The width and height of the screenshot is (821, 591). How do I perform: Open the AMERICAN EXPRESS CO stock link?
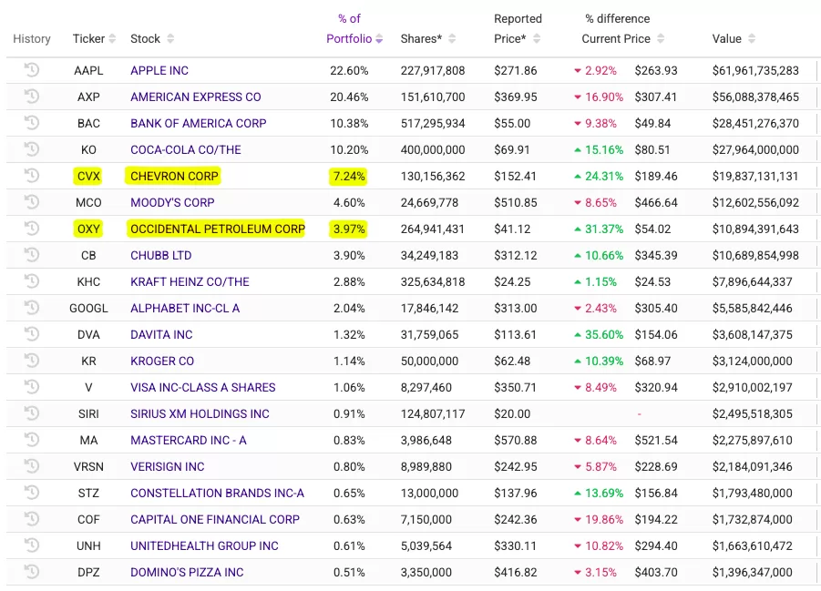[x=195, y=97]
